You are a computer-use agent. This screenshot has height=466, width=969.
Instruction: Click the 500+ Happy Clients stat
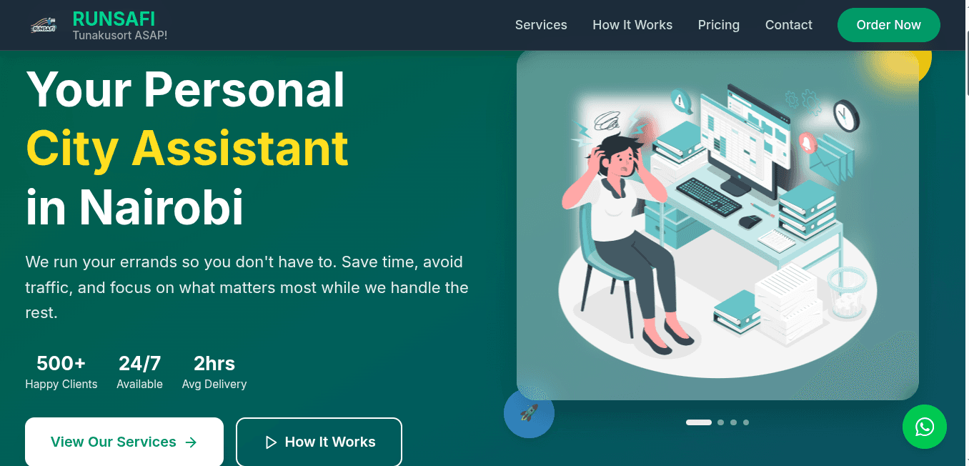(61, 372)
